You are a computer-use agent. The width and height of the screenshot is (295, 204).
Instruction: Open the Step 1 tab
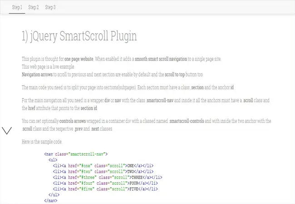coord(17,7)
